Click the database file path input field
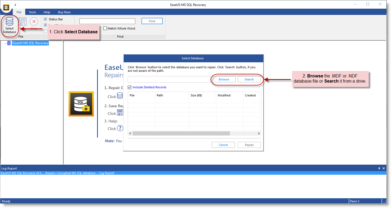Viewport: 391px width, 208px height. [x=169, y=79]
